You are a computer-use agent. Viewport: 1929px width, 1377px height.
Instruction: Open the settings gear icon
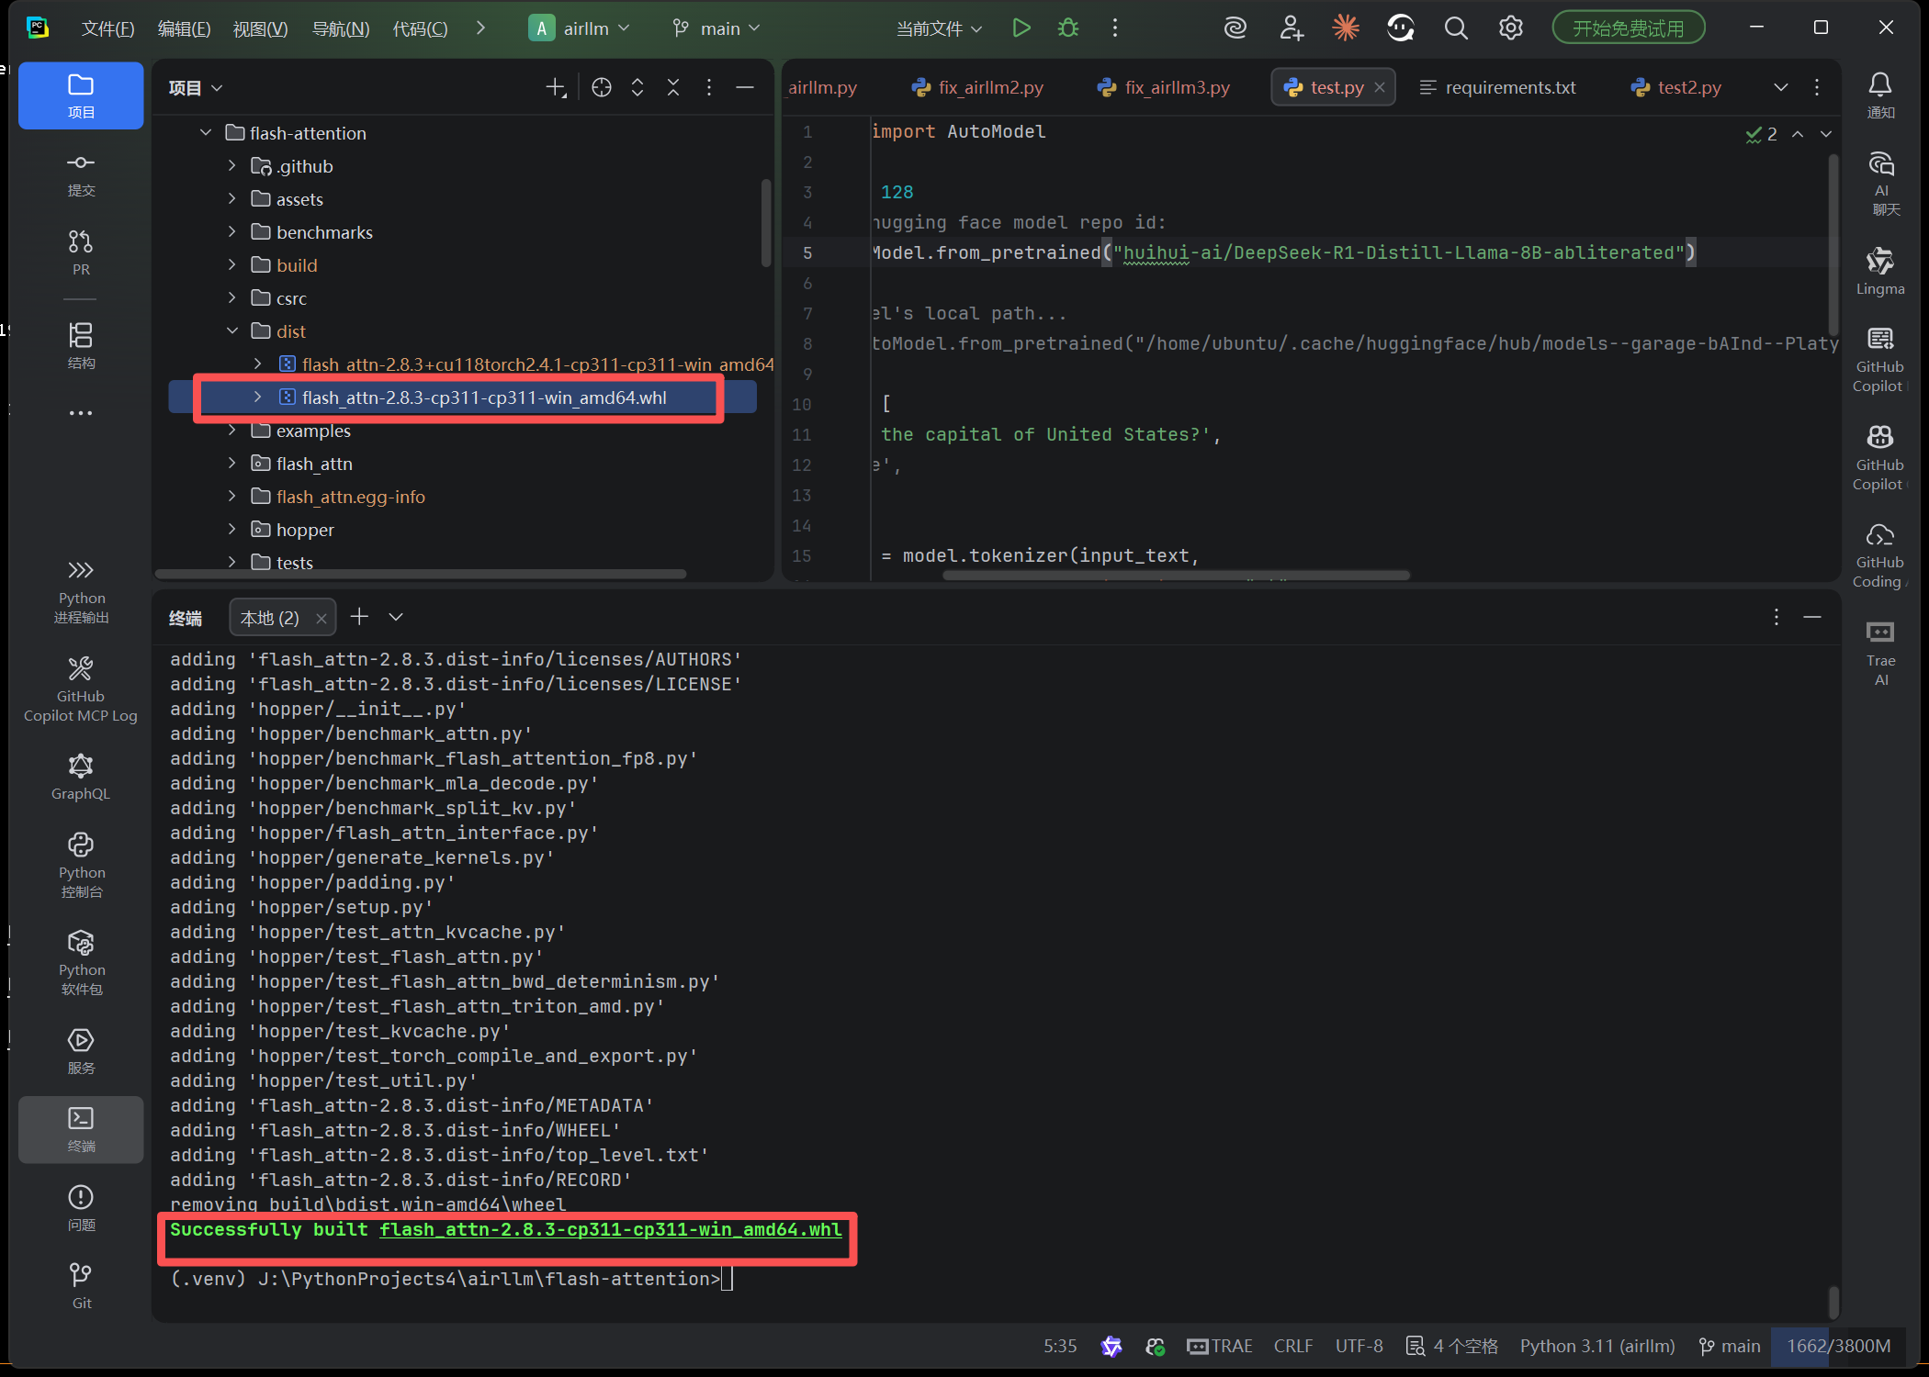pos(1511,28)
